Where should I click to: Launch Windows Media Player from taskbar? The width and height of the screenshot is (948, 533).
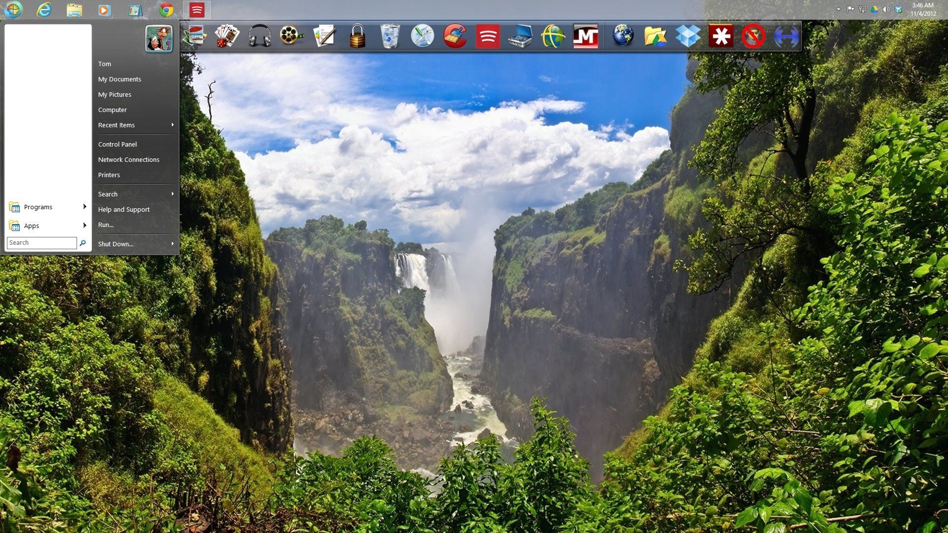(x=104, y=10)
